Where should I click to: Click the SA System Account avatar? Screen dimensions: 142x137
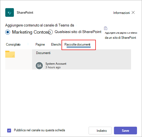(39, 65)
